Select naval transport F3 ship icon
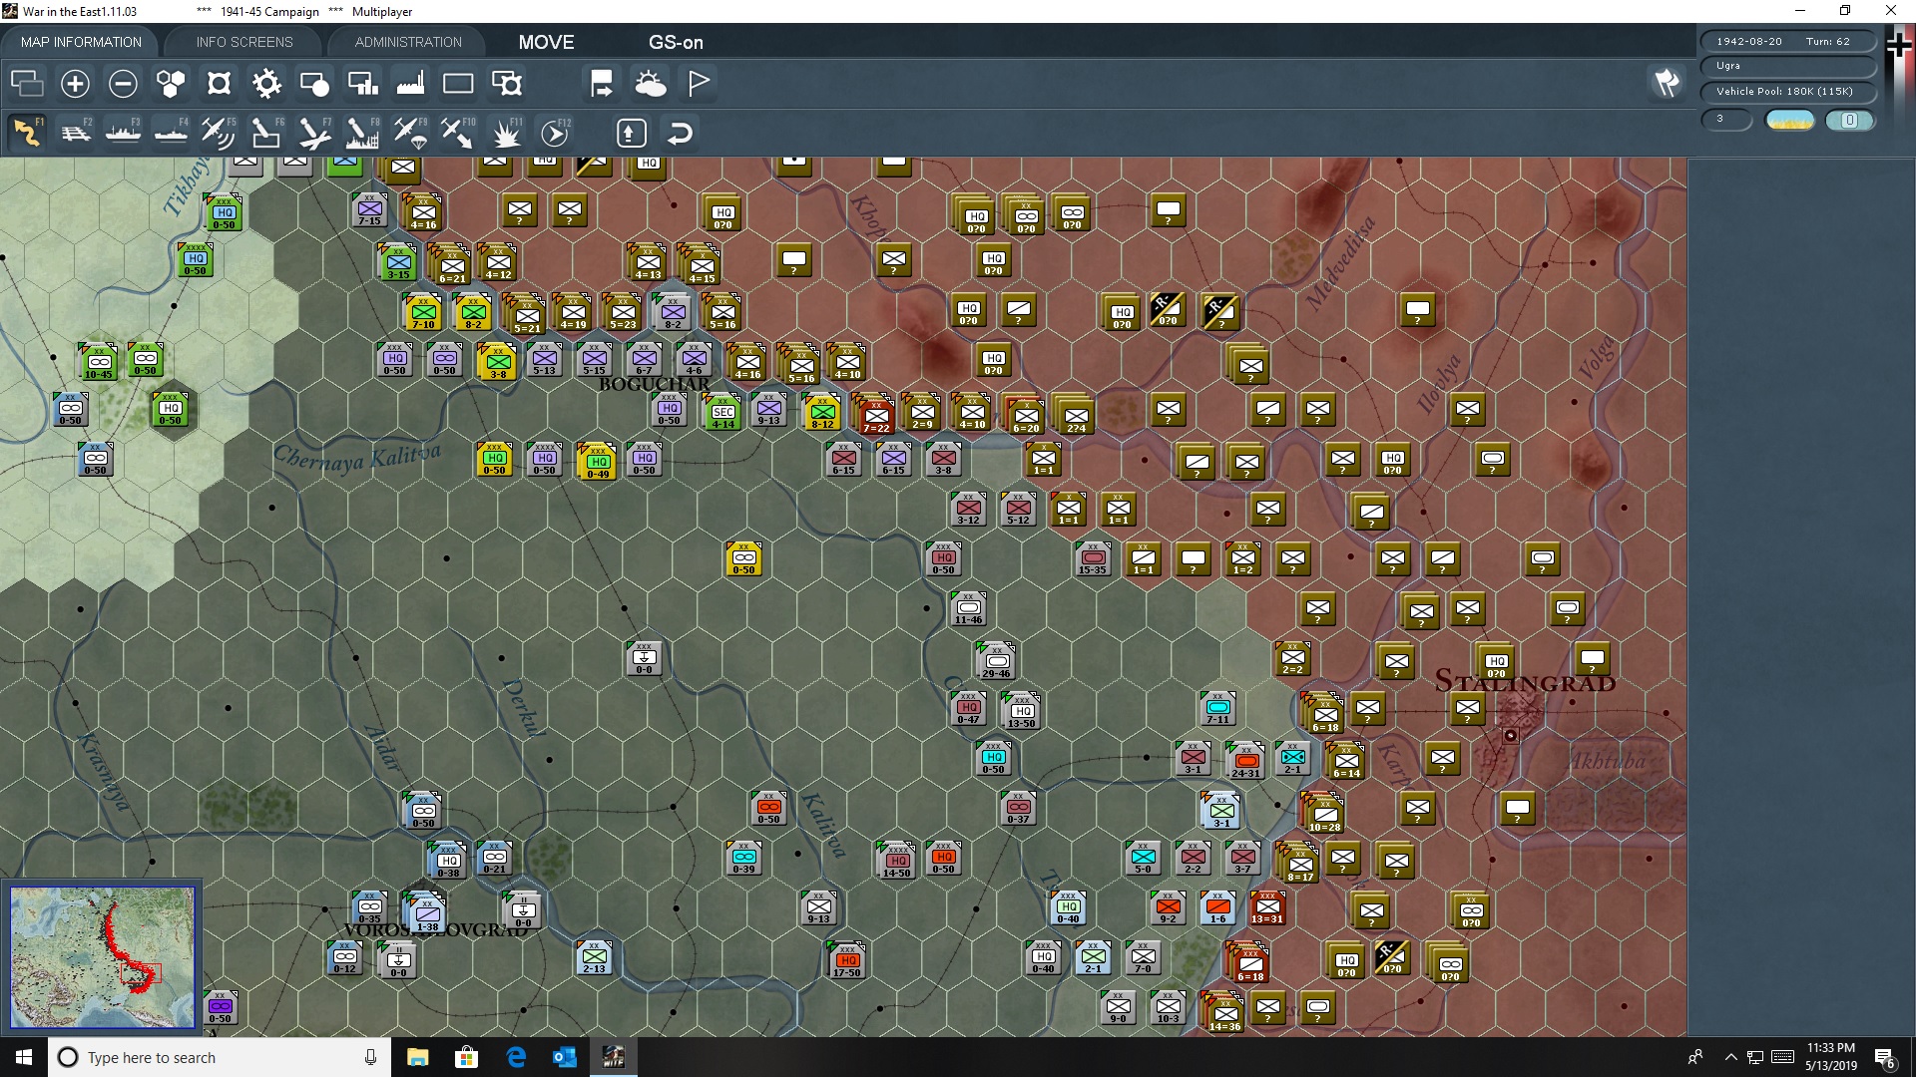 pos(123,132)
